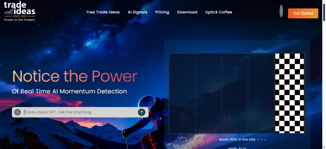This screenshot has height=149, width=326.
Task: Click the Made 100% in the USA text
Action: coord(237,139)
